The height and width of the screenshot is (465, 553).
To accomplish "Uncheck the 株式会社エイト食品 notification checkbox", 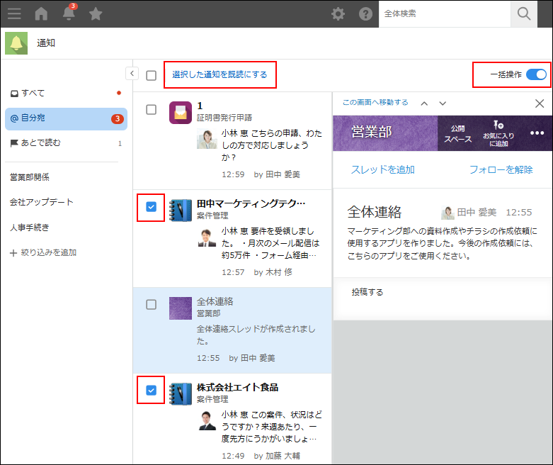I will pyautogui.click(x=152, y=391).
